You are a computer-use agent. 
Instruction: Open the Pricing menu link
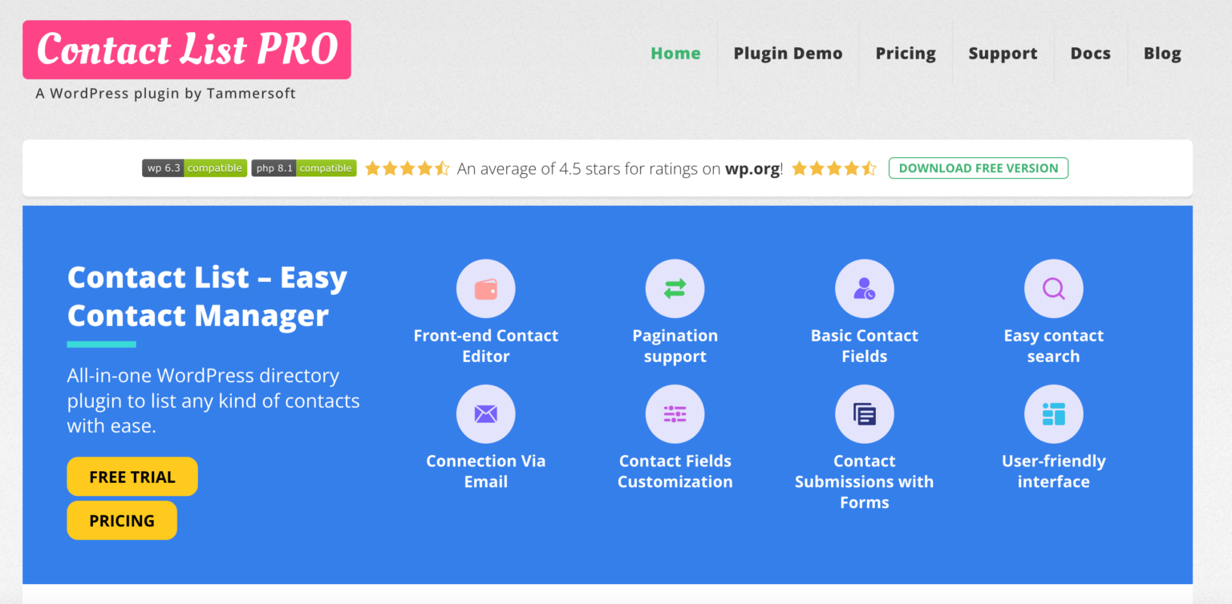[906, 54]
